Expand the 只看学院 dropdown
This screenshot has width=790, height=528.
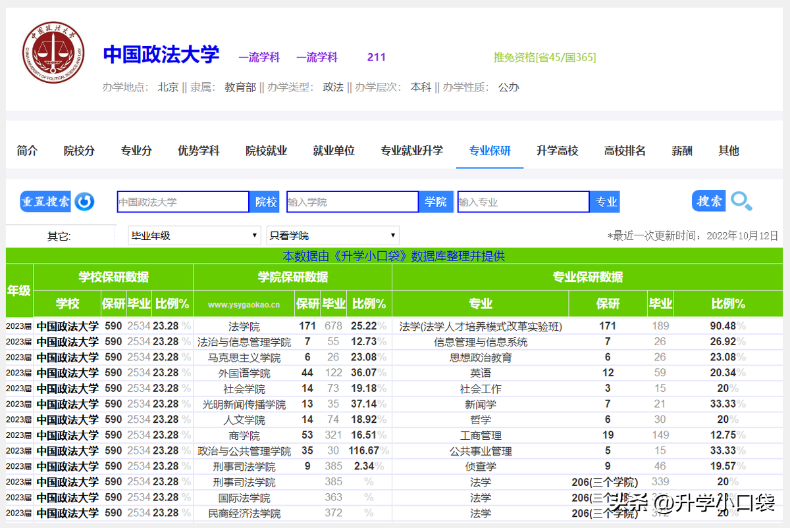332,235
